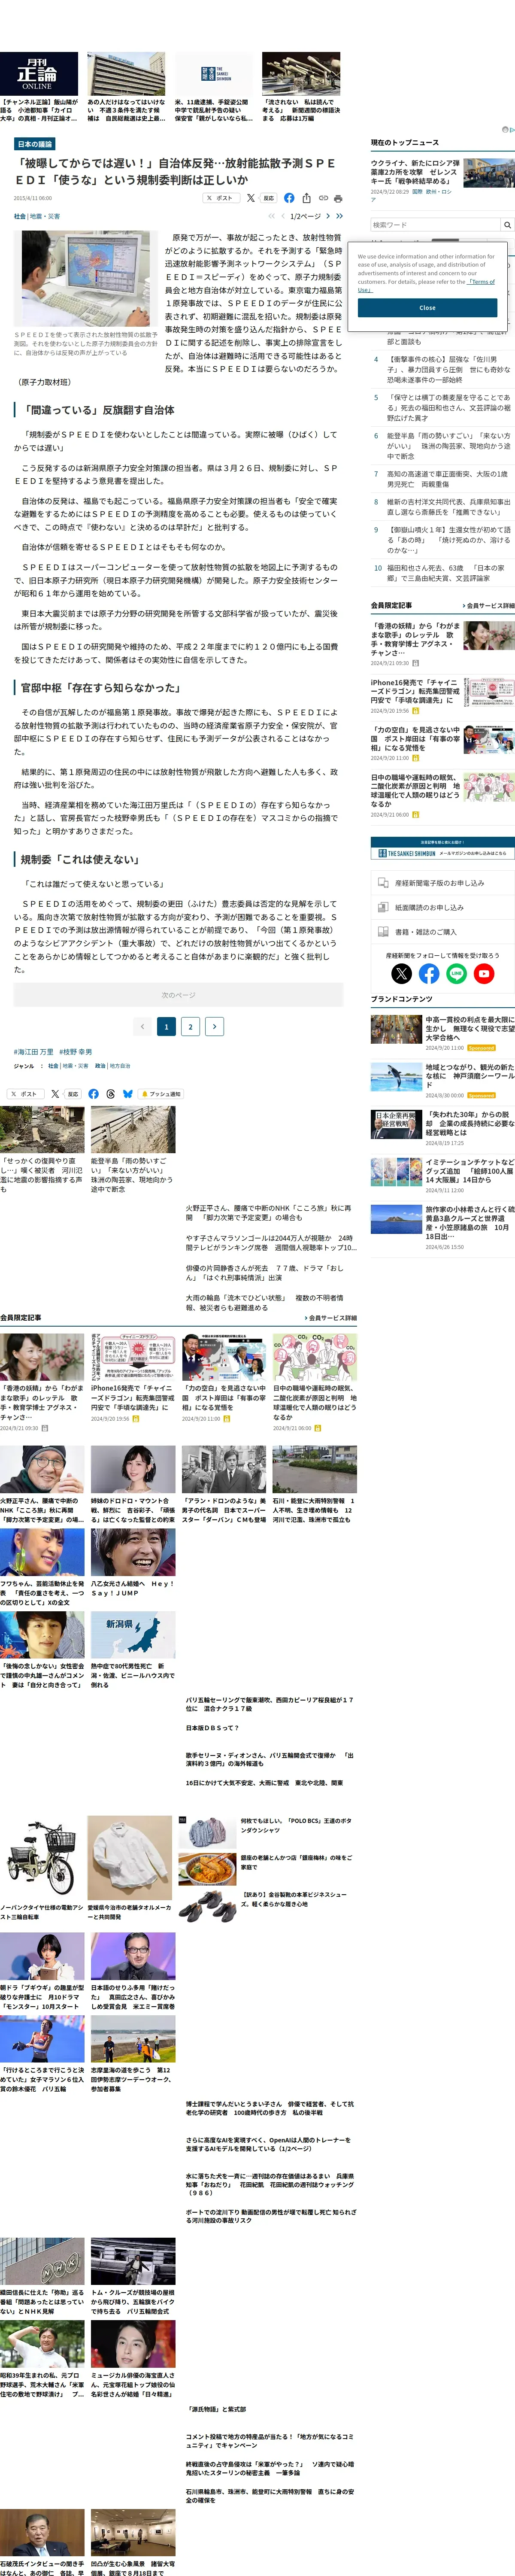Screen dimensions: 515x2576
Task: Click the single next-page arrow beside 1/2ページ
Action: pyautogui.click(x=327, y=216)
